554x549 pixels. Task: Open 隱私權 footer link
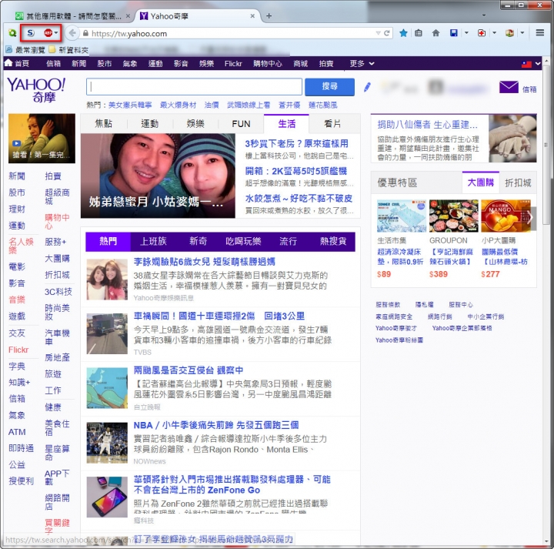424,305
